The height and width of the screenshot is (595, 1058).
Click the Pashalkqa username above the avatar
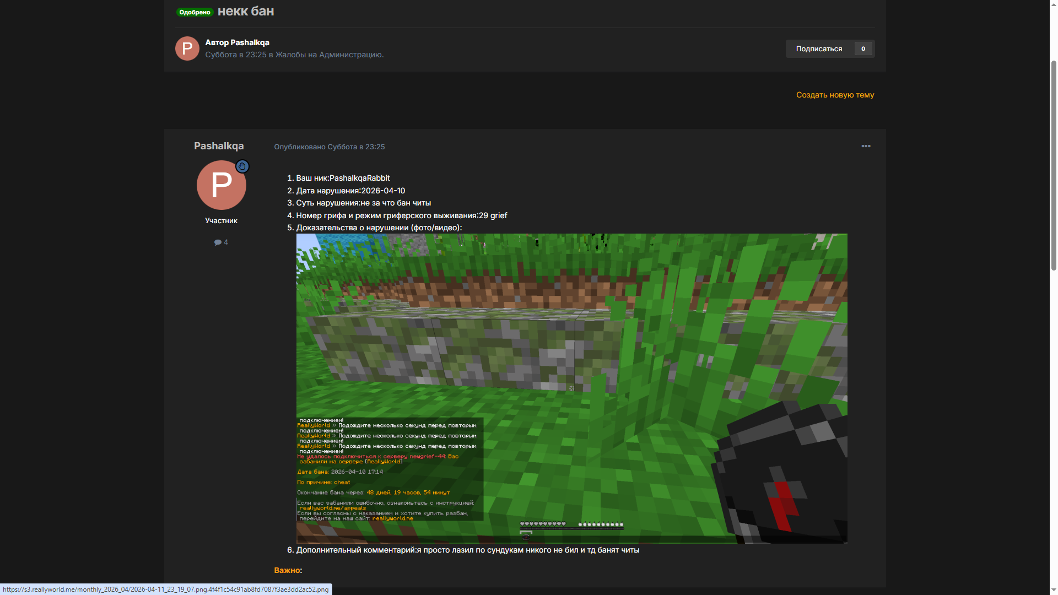[219, 146]
